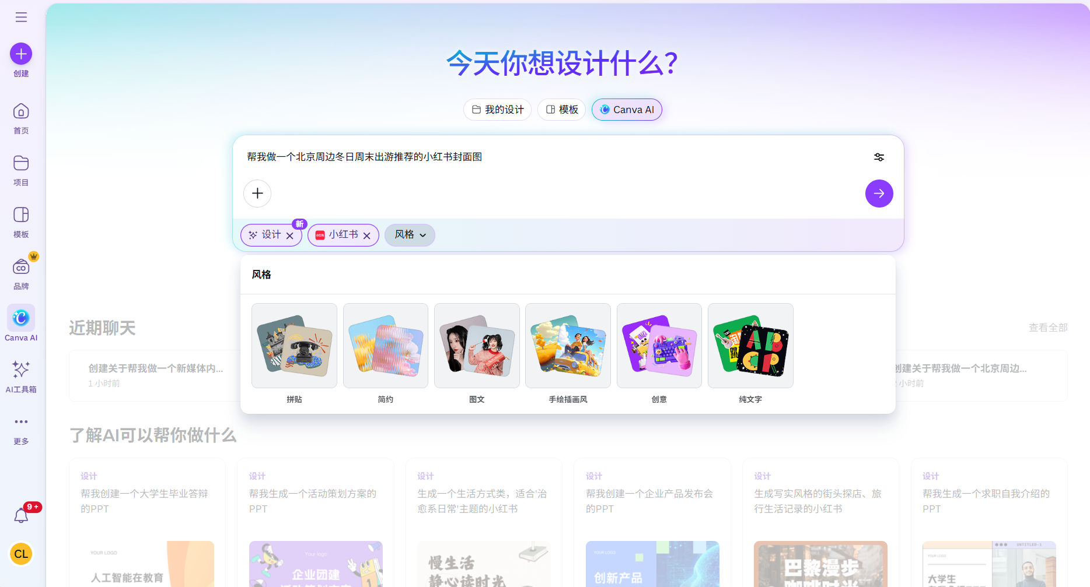Open the AI工具箱 tool
Screen dimensions: 1090x587
pyautogui.click(x=21, y=370)
